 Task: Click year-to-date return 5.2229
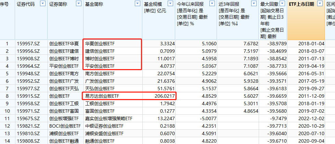click(x=209, y=74)
